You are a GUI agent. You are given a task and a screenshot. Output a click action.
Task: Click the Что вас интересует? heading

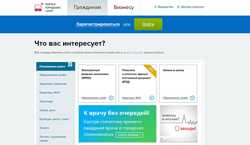click(x=70, y=43)
